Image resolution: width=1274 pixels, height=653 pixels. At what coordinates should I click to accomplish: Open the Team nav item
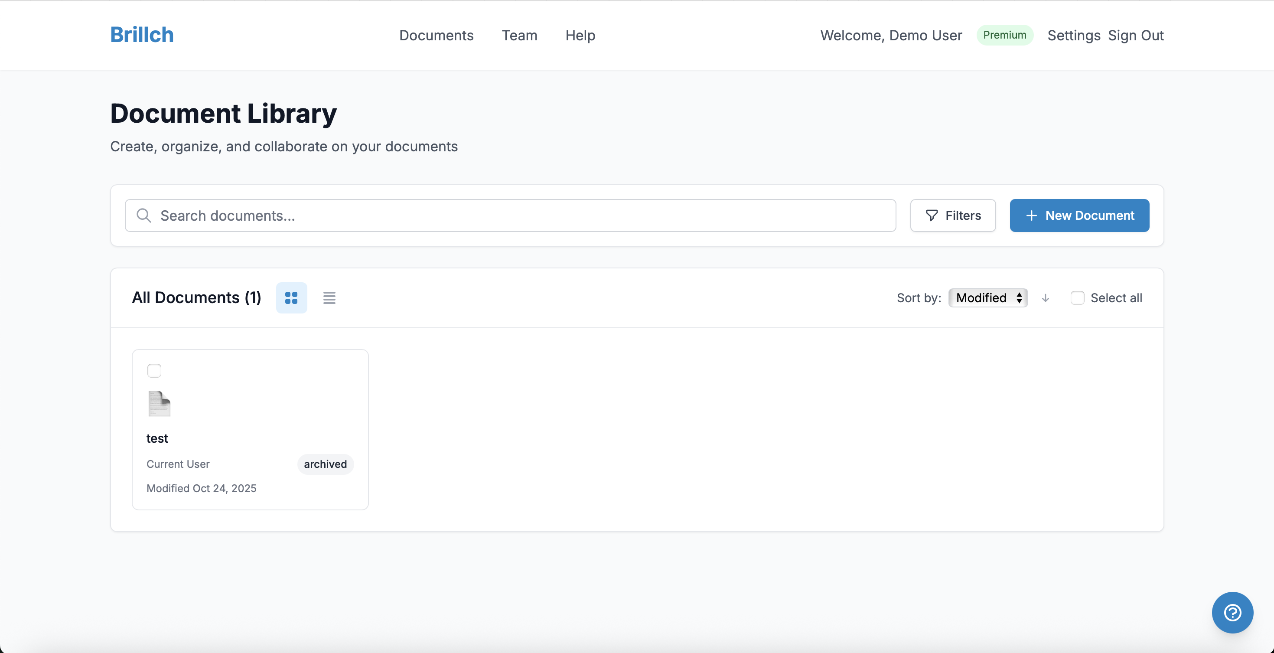[519, 36]
